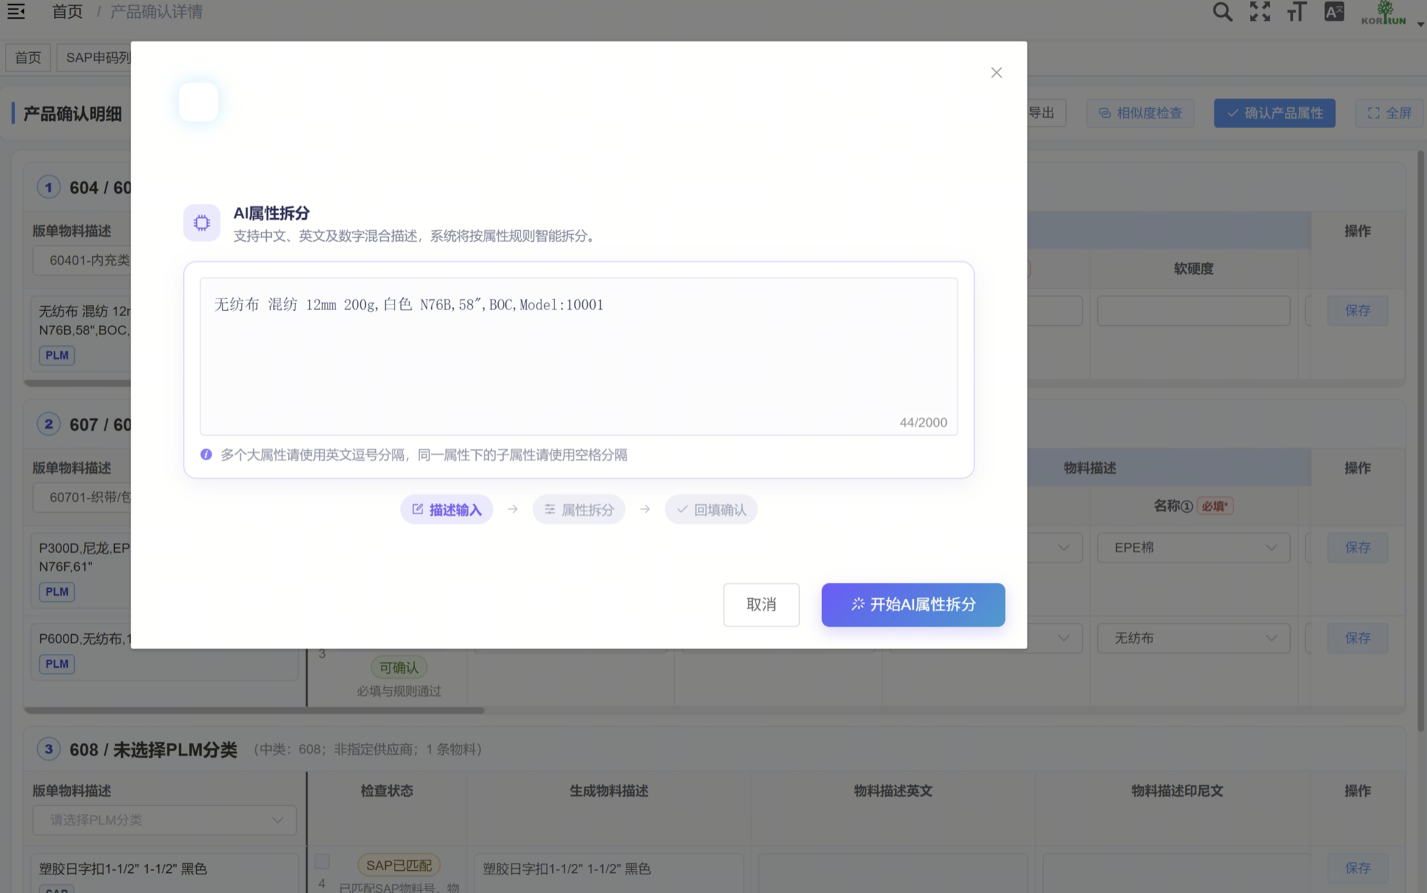Click 608 / 未选择PLM分类 group heading
The height and width of the screenshot is (893, 1427).
[153, 750]
